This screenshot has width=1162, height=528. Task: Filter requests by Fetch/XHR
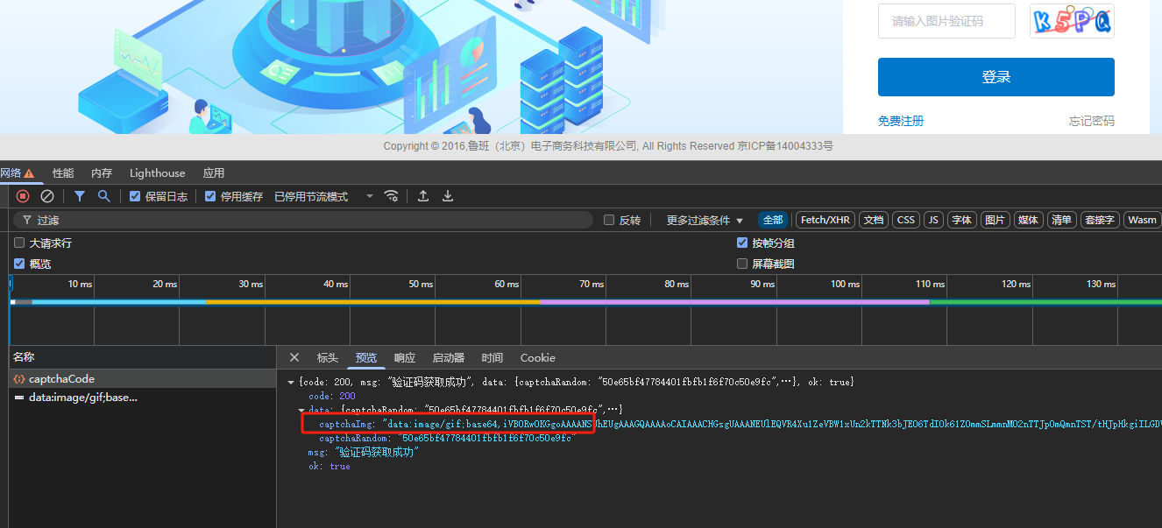pos(825,220)
